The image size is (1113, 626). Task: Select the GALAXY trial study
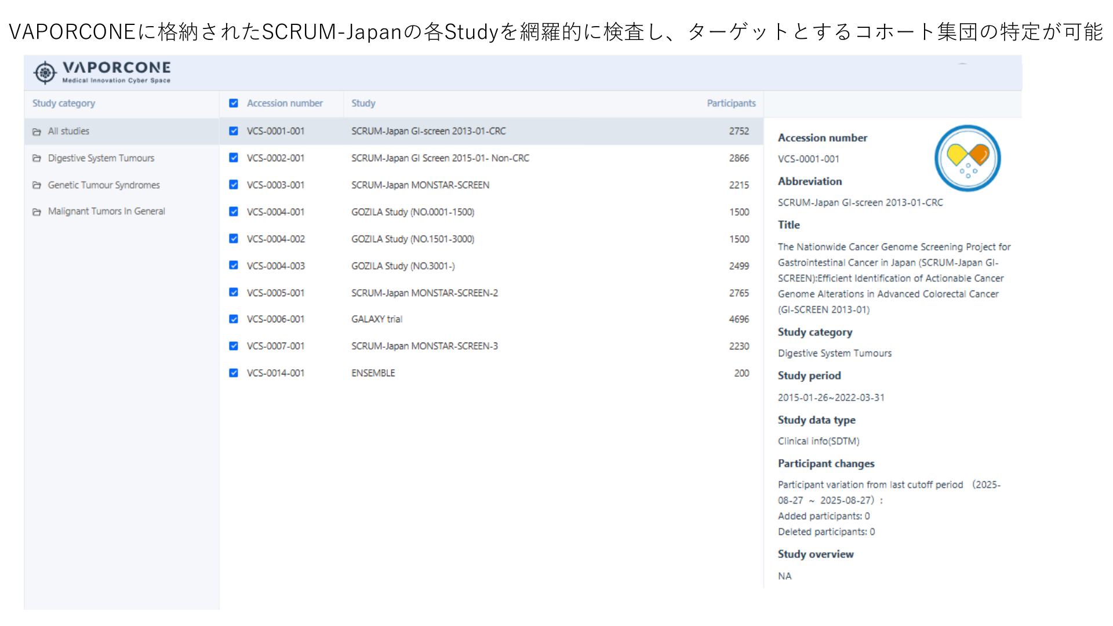[377, 319]
